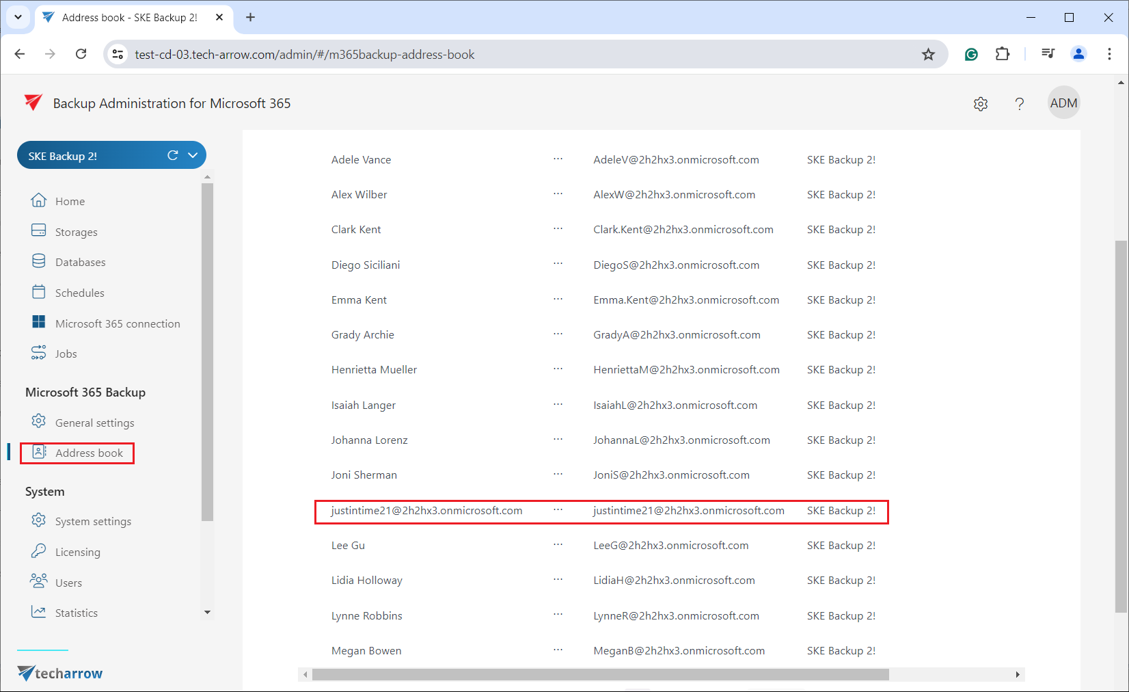Click the Microsoft 365 connection icon

tap(39, 323)
